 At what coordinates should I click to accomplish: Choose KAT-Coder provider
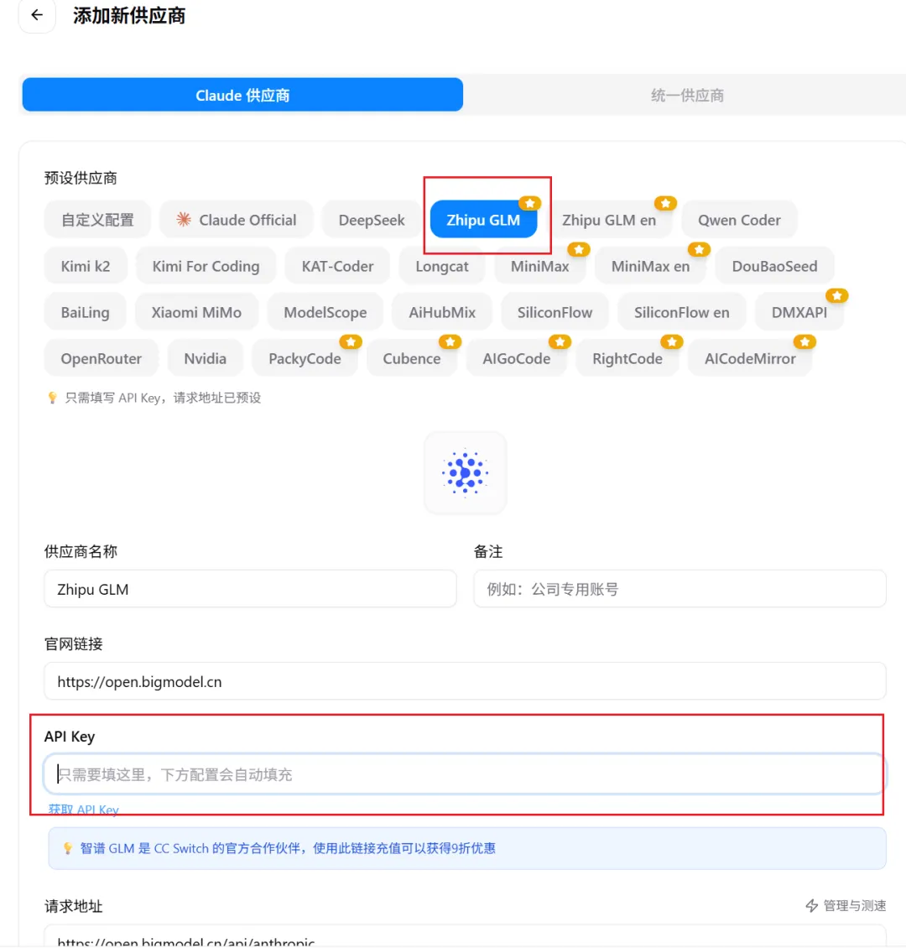[x=337, y=266]
